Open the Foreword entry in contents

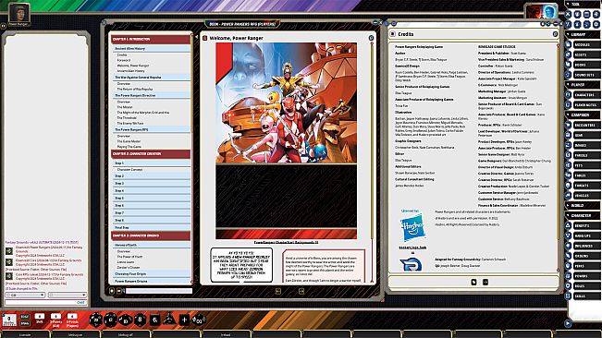pos(124,60)
